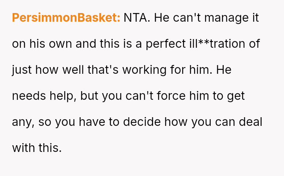Open the PersimmonBasket user profile link
This screenshot has width=284, height=176.
66,18
